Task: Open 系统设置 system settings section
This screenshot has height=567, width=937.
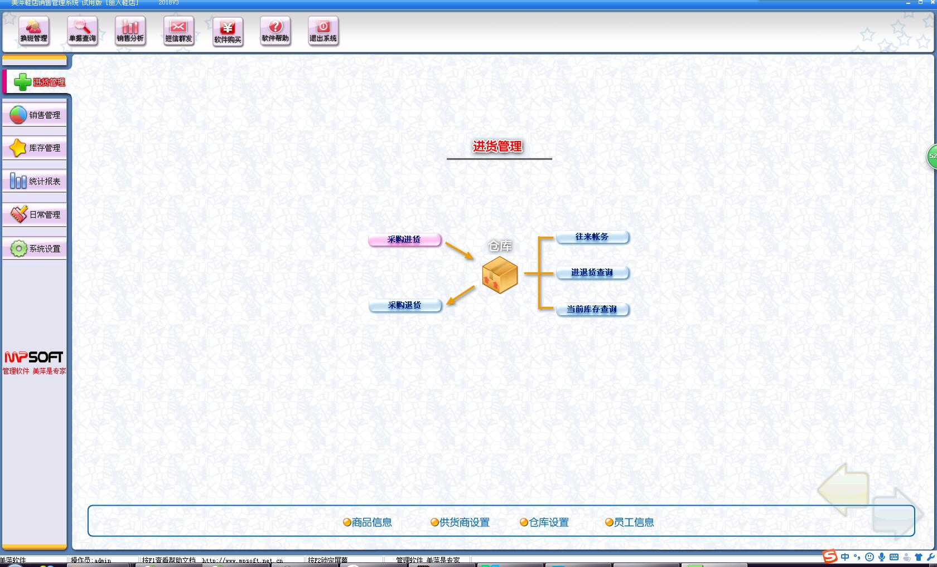Action: pyautogui.click(x=35, y=248)
